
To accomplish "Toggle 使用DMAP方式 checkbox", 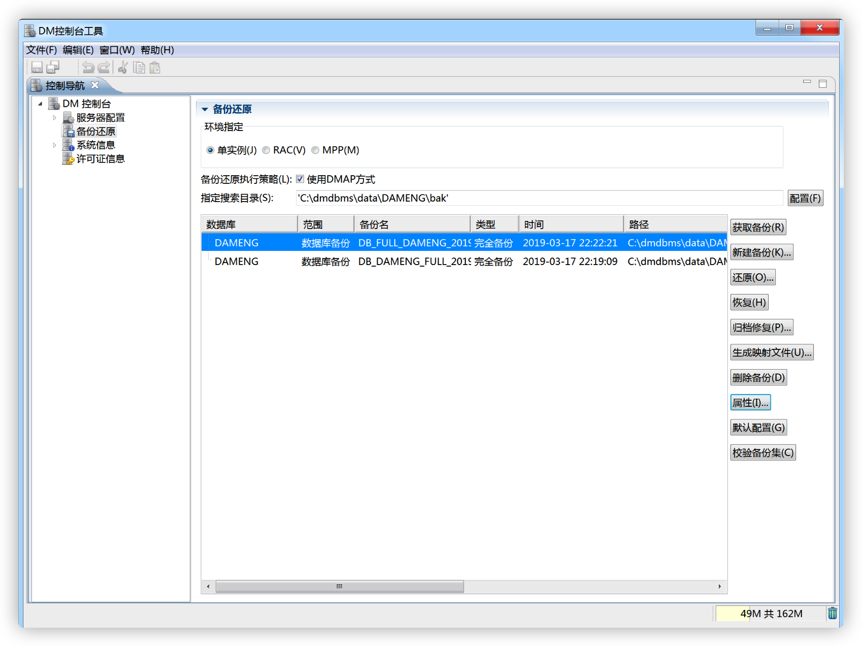I will tap(300, 179).
